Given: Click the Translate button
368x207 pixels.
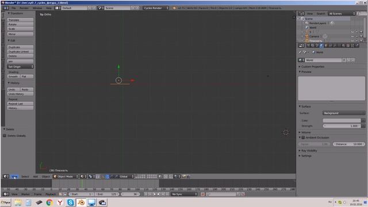Looking at the screenshot, I should [20, 20].
